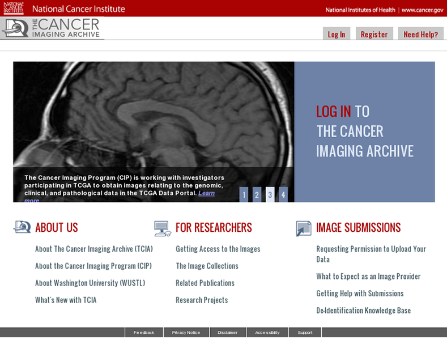Select active slide 3 indicator
Viewport: 447px width, 340px height.
pos(270,194)
